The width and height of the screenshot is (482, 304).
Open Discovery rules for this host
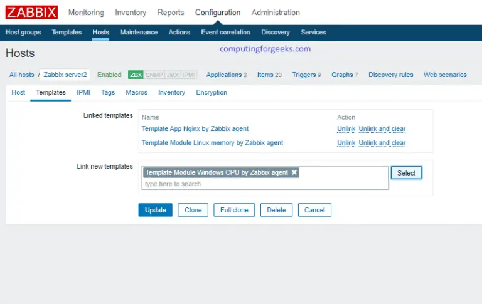pyautogui.click(x=390, y=75)
